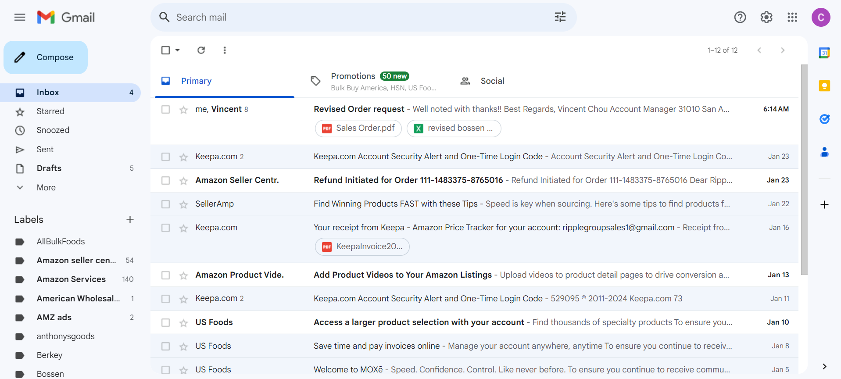
Task: Open the KeepaInvoice PDF attachment
Action: point(362,247)
